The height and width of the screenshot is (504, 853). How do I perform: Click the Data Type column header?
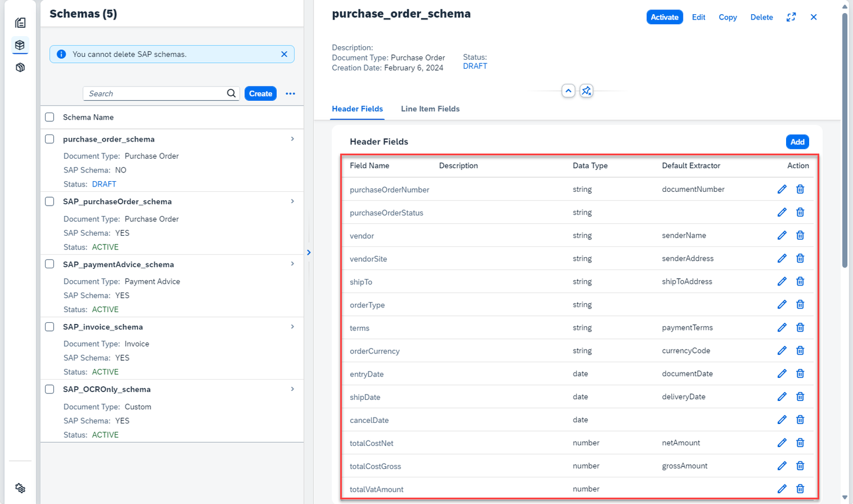tap(590, 166)
